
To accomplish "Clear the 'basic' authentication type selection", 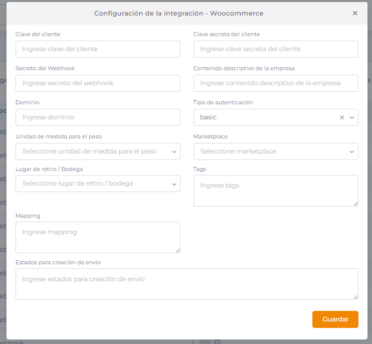I will pyautogui.click(x=342, y=117).
